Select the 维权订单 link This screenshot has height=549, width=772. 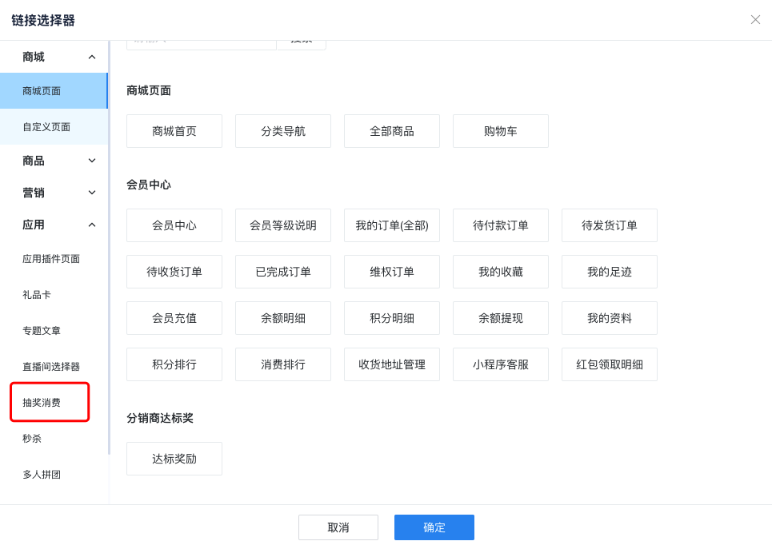(x=392, y=272)
